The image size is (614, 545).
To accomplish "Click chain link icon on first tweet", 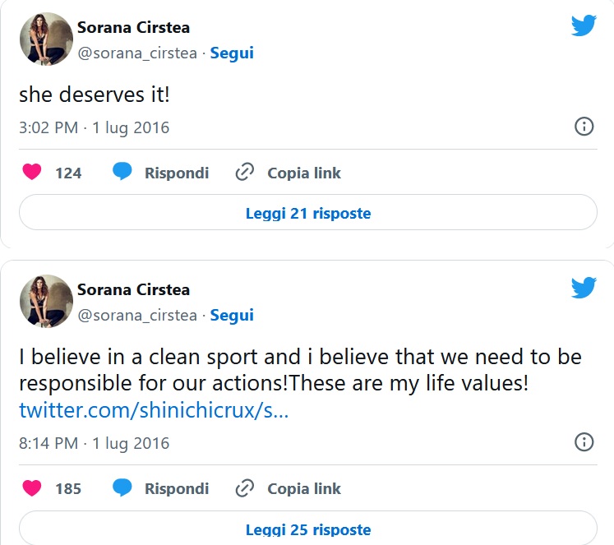I will coord(244,173).
